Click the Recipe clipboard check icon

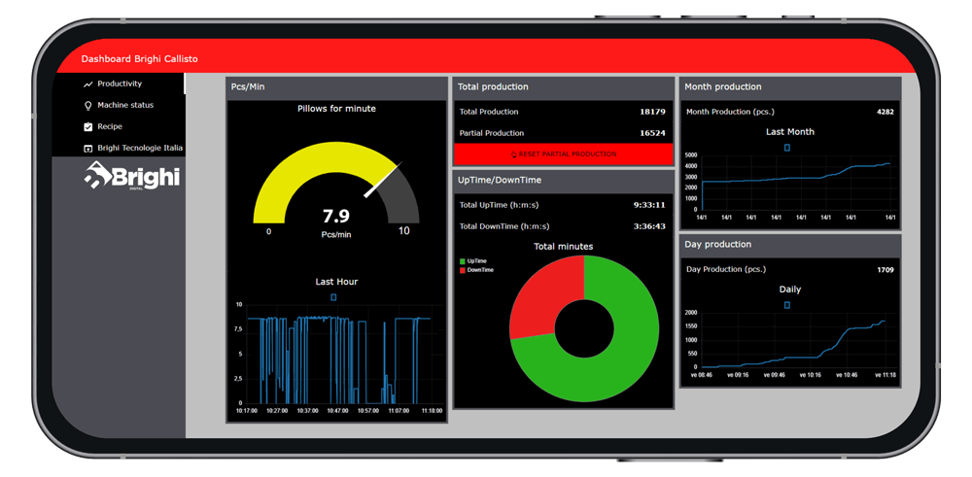(x=88, y=126)
